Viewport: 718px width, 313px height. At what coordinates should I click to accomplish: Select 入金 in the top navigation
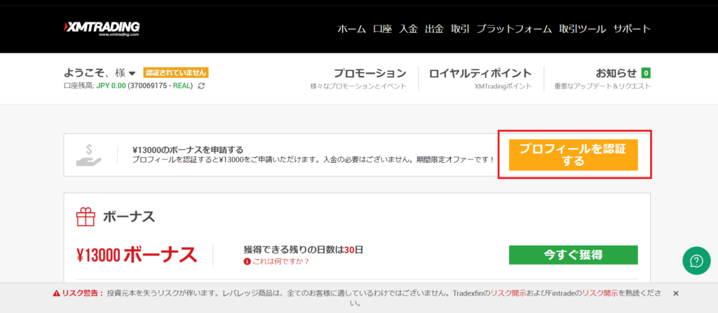coord(409,29)
